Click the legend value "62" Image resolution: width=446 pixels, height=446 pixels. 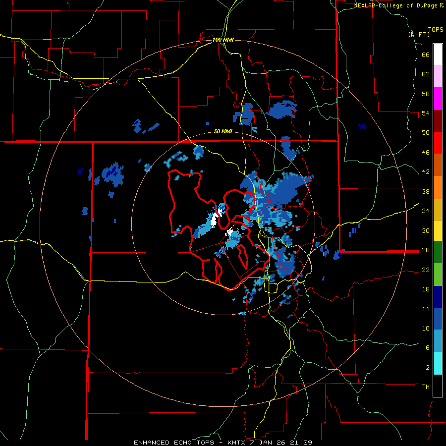pyautogui.click(x=426, y=74)
